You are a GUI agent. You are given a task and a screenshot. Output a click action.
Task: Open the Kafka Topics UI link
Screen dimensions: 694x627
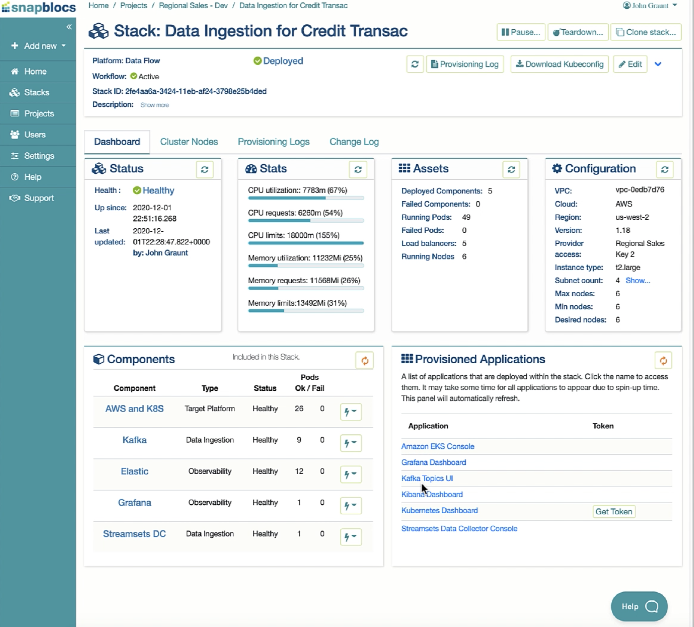[427, 478]
